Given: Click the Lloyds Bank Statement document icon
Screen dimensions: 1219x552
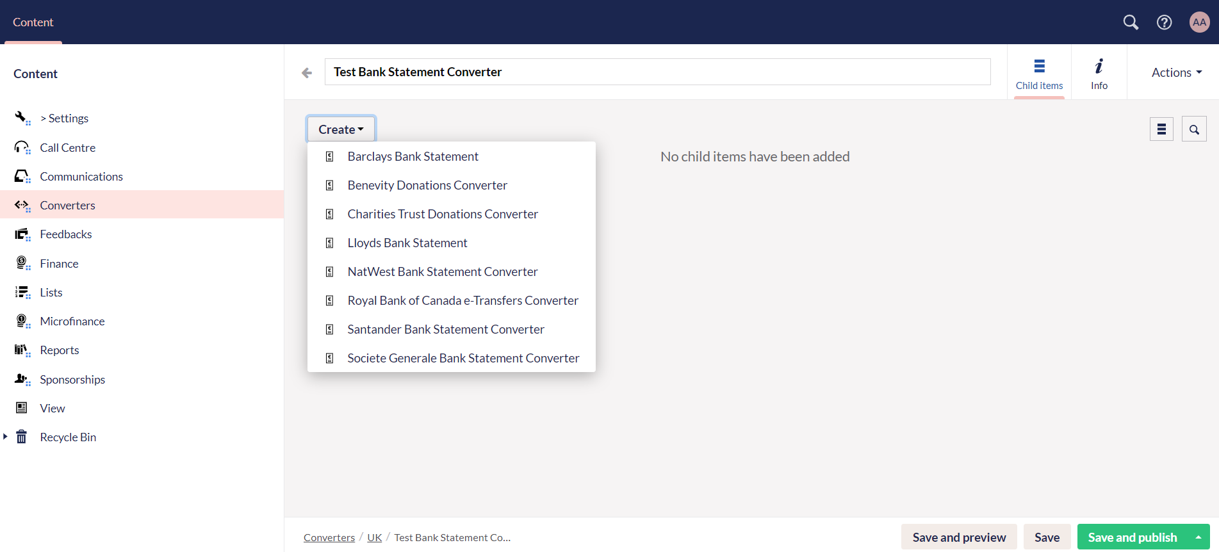Looking at the screenshot, I should tap(330, 243).
